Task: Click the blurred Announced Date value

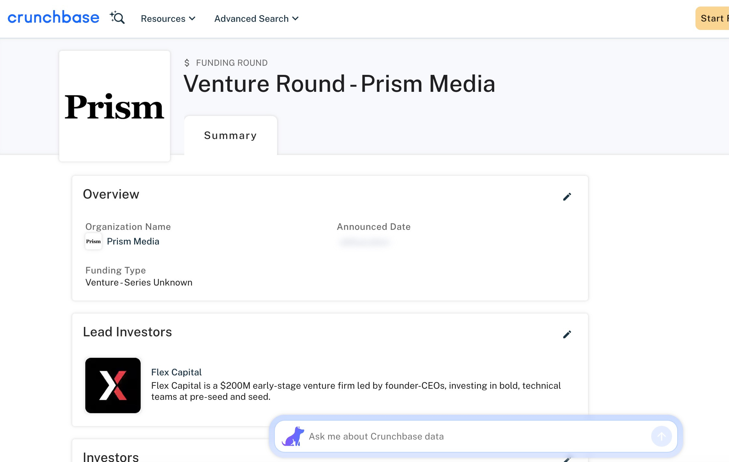Action: [x=365, y=242]
